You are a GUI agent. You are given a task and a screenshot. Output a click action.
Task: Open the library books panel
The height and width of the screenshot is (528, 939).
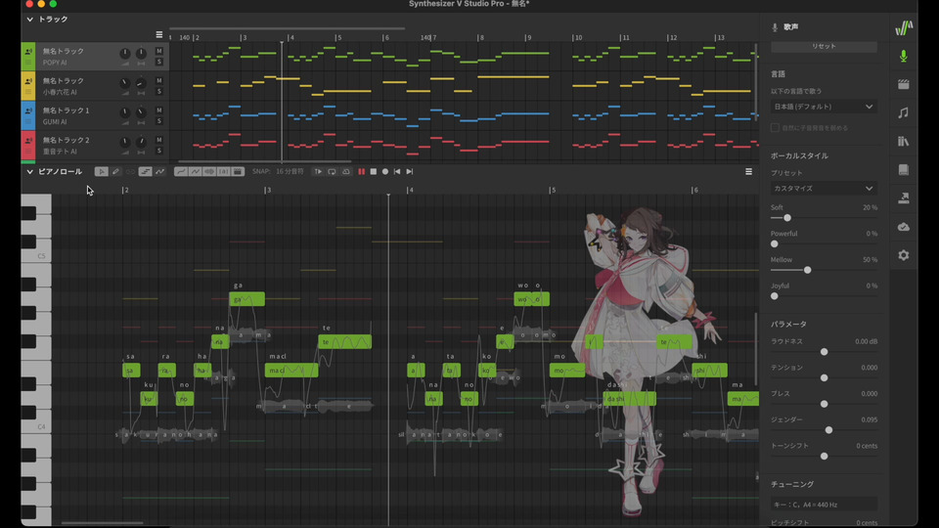(904, 141)
